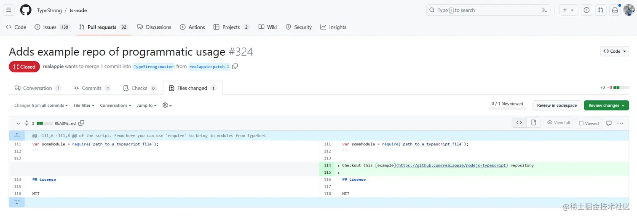
Task: Click the realappie:patch-1 branch label
Action: [x=209, y=67]
